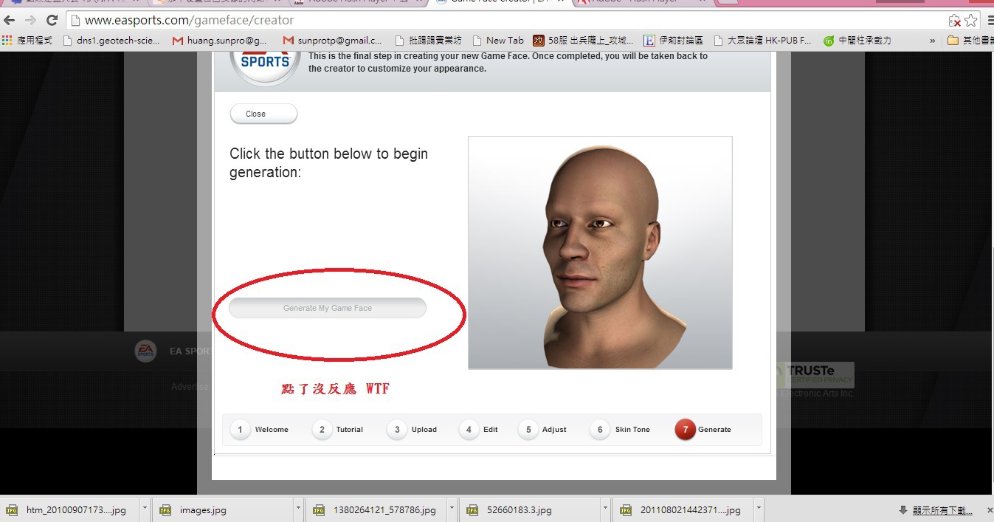Open the sunprotp@gmail.c... bookmark
Image resolution: width=994 pixels, height=522 pixels.
click(x=333, y=41)
